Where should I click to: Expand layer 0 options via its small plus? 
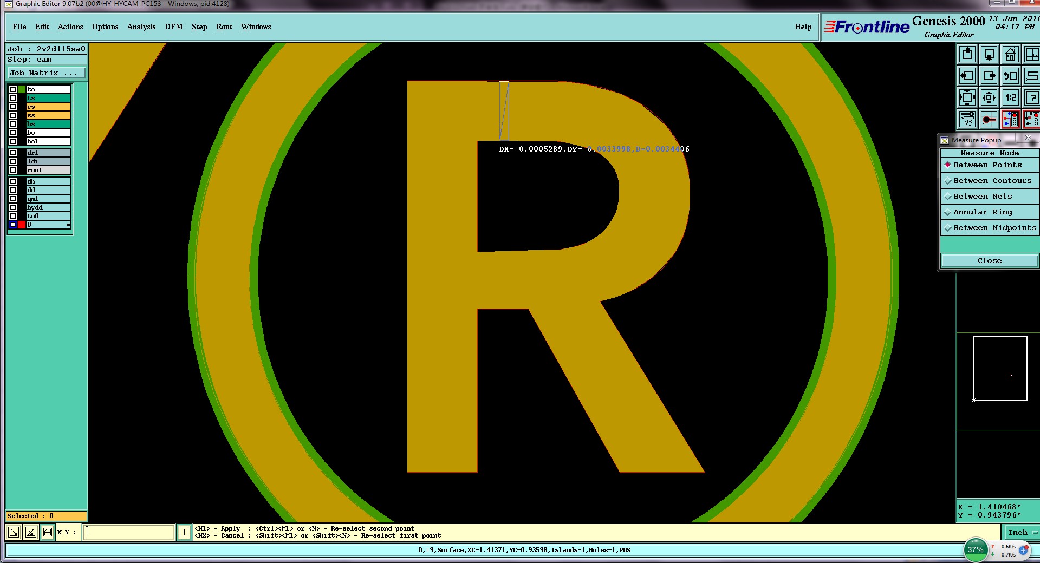point(68,225)
